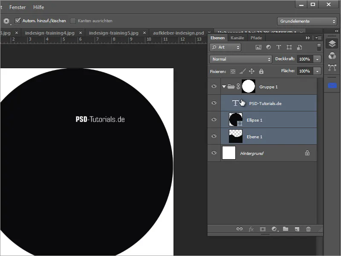Screen dimensions: 341x256
Task: Select the Ellipse 1 layer thumbnail
Action: pos(236,119)
